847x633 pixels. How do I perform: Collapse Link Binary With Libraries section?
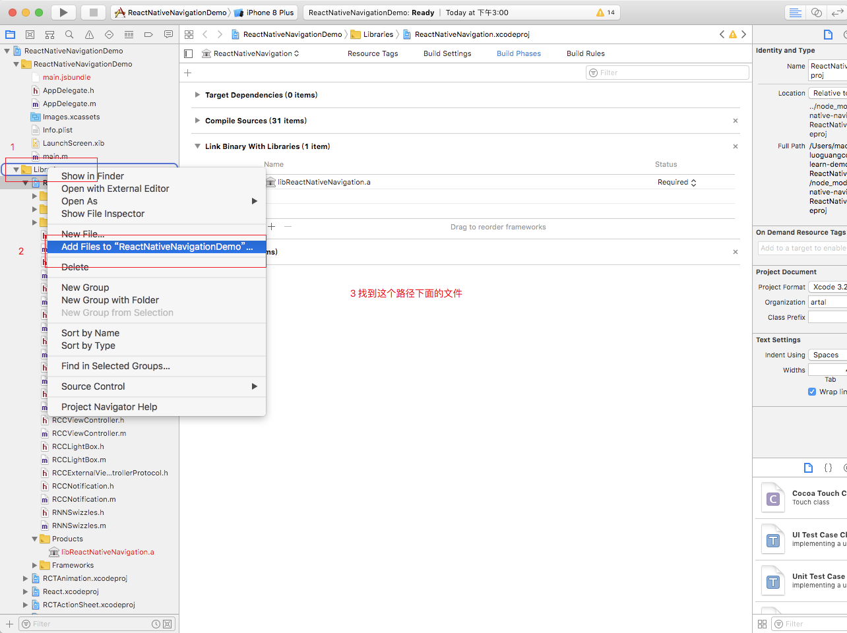point(197,146)
